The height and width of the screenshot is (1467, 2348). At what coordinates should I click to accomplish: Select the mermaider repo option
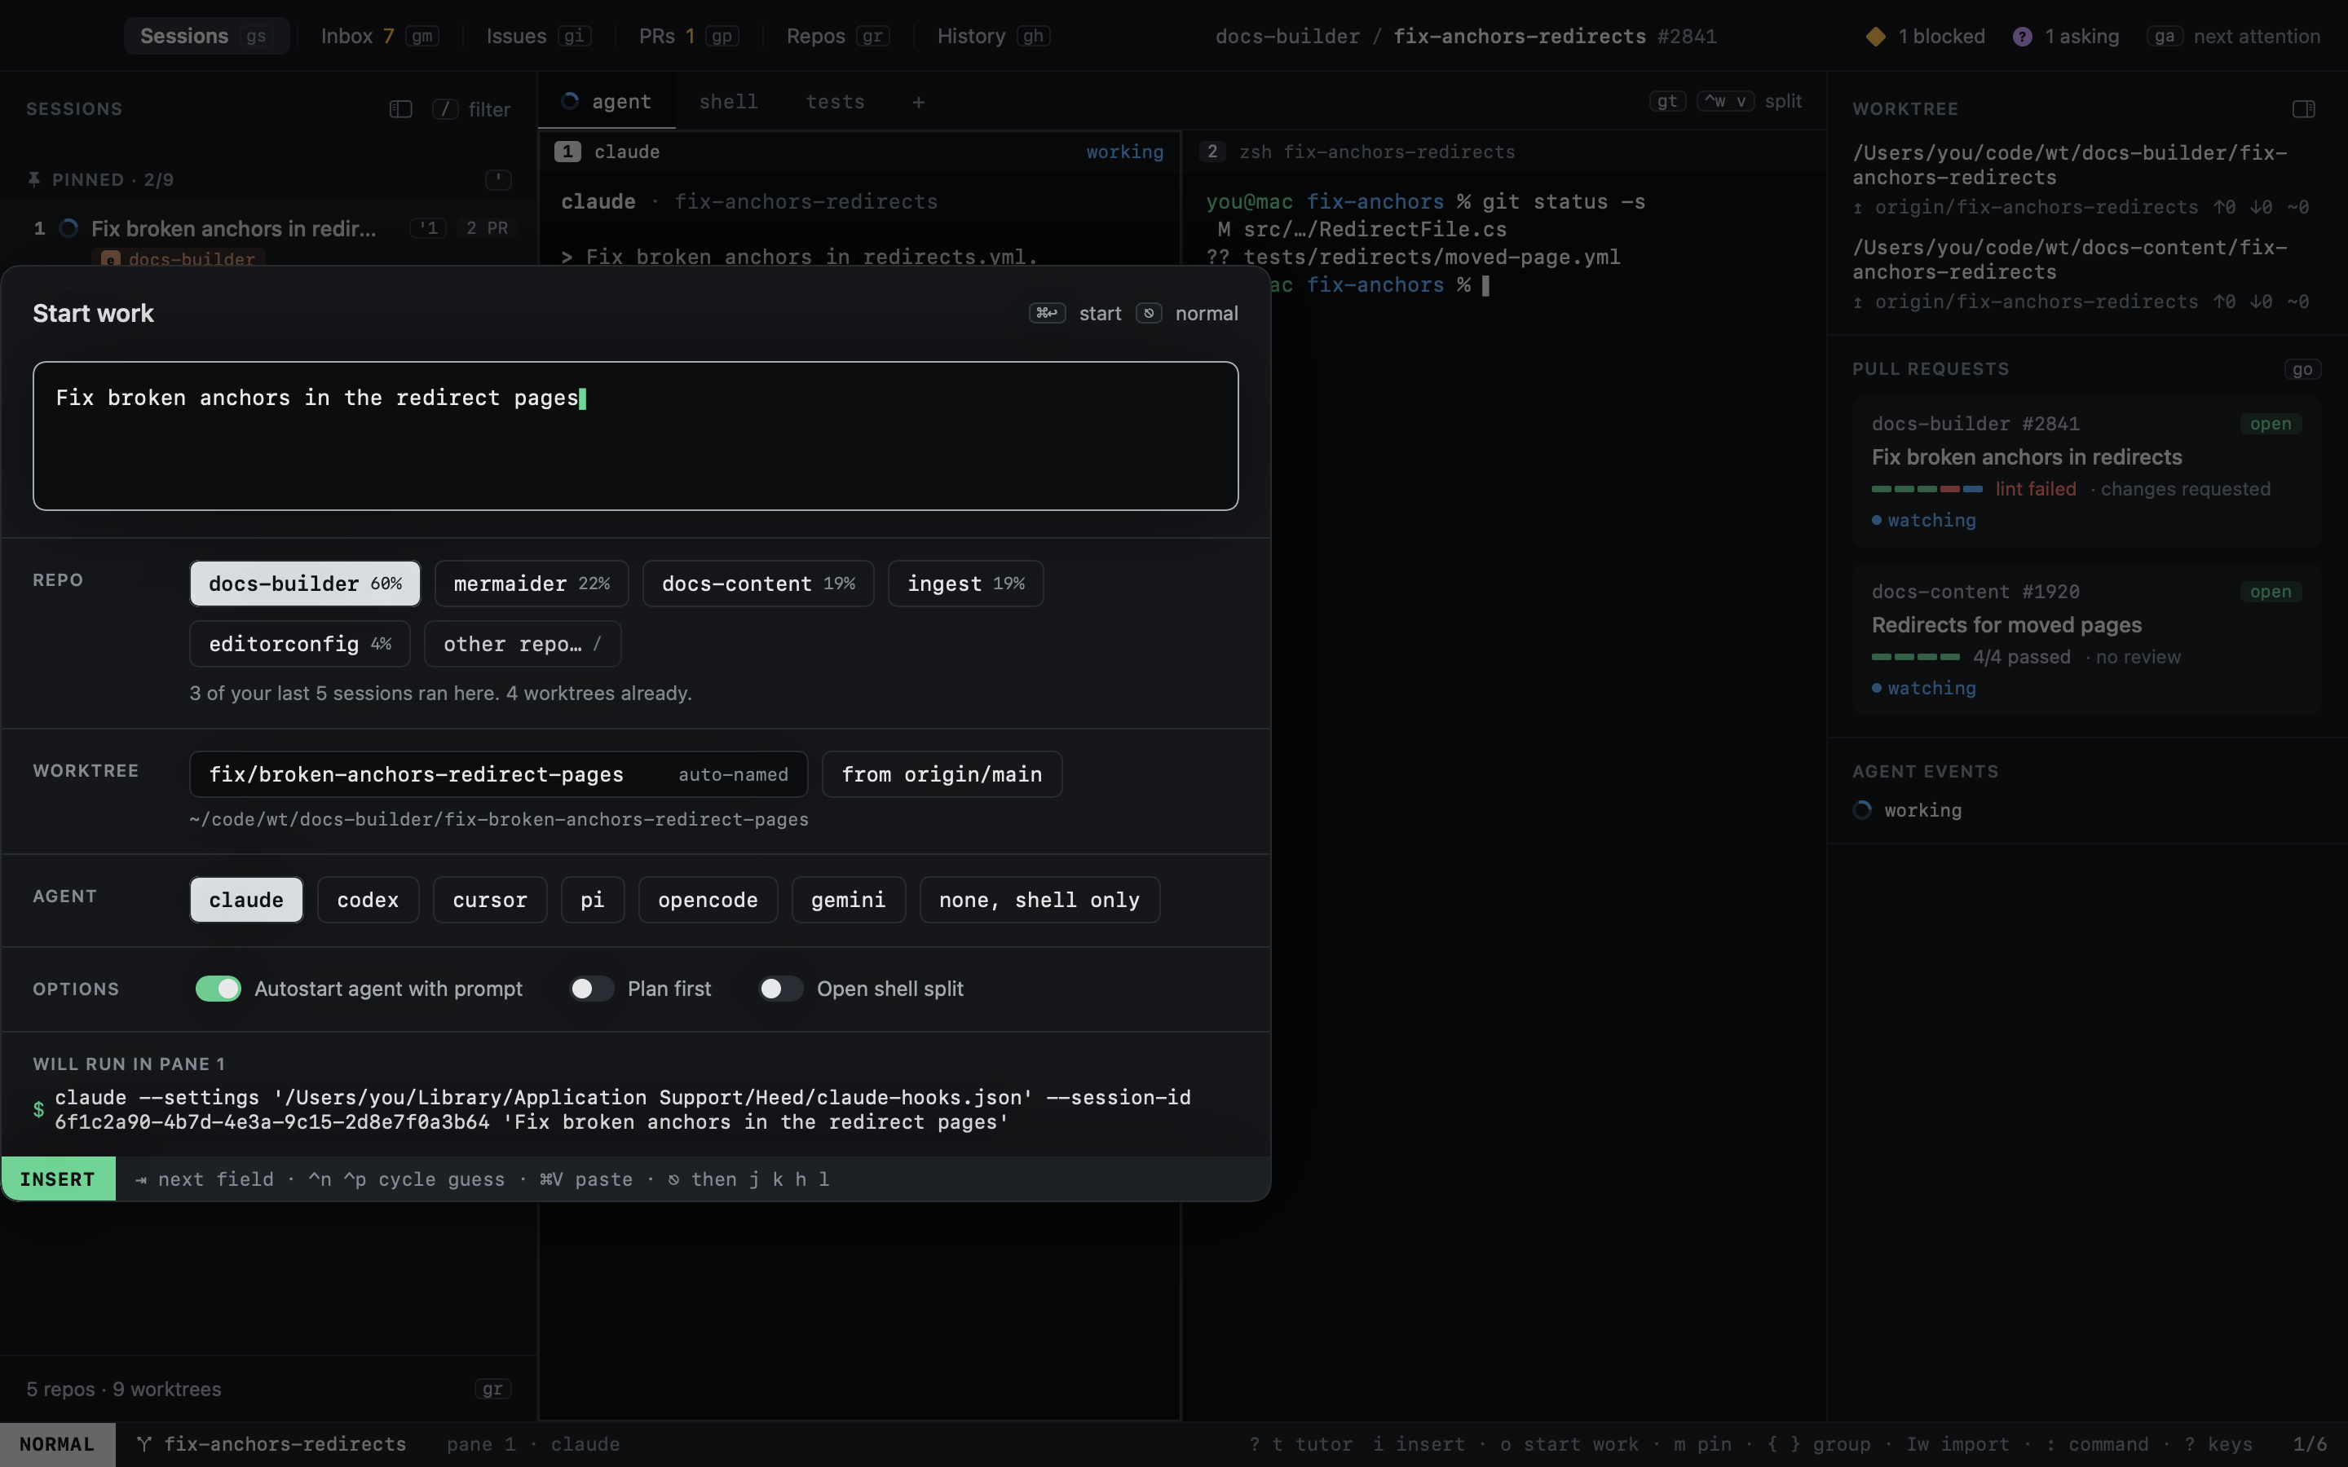pos(532,583)
